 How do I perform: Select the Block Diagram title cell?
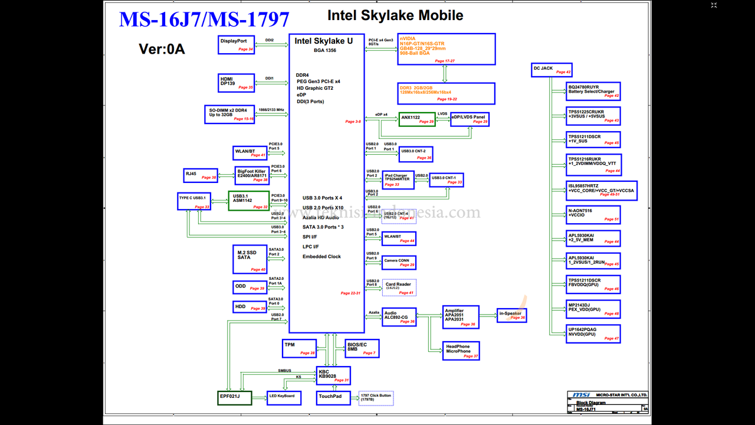[590, 403]
